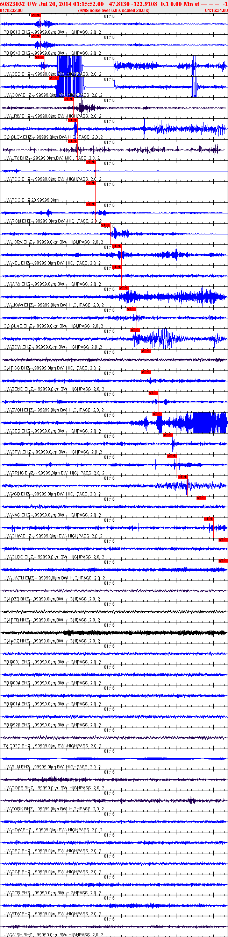Select the start time 01:15:32.00 label

11,10
